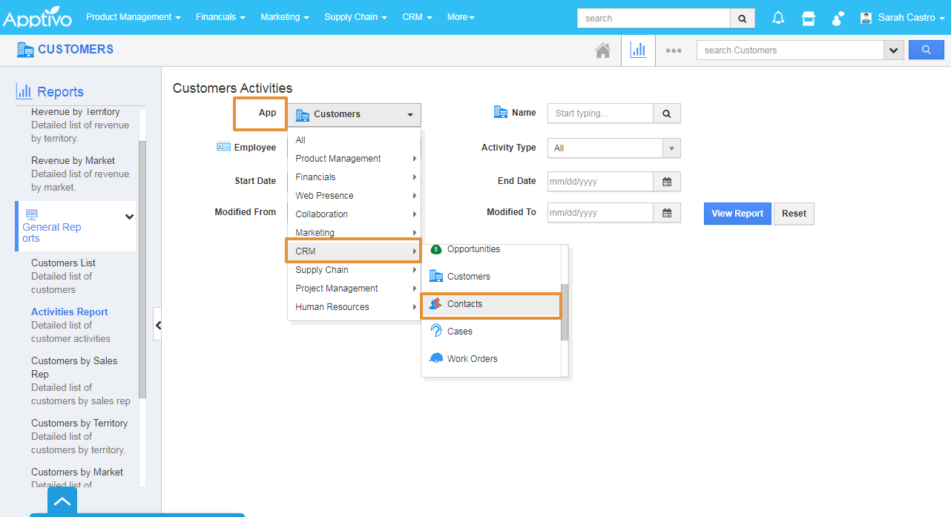
Task: Click the blue search Customers magnifier button
Action: (x=926, y=50)
